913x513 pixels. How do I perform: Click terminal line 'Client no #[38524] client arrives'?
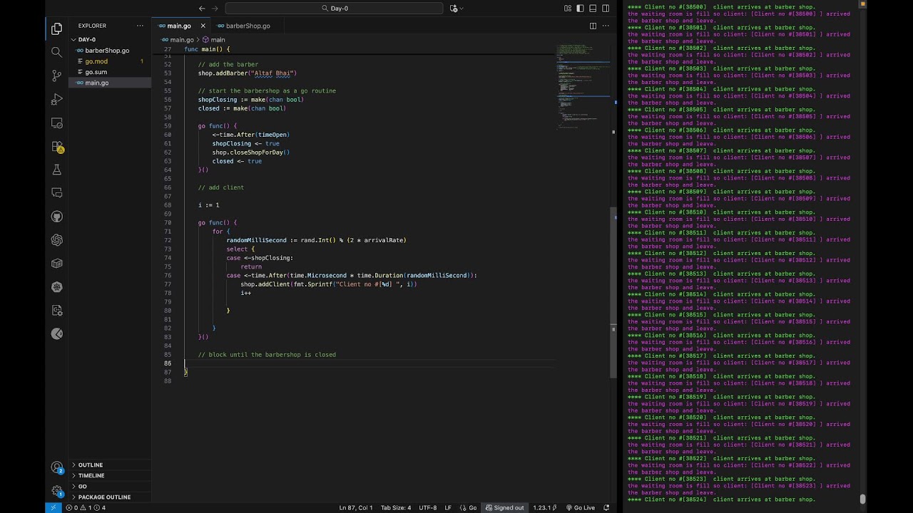point(721,499)
